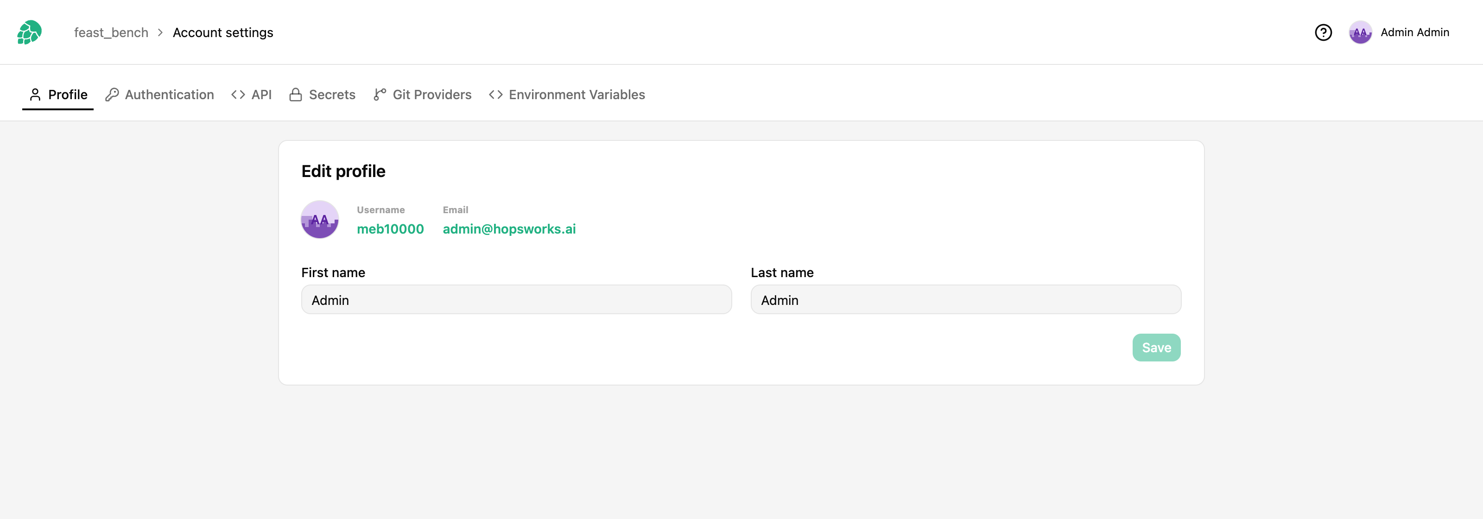Click the Hopsworks logo icon

point(29,32)
